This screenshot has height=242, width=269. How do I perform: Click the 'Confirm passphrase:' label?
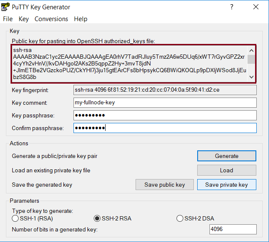click(38, 128)
